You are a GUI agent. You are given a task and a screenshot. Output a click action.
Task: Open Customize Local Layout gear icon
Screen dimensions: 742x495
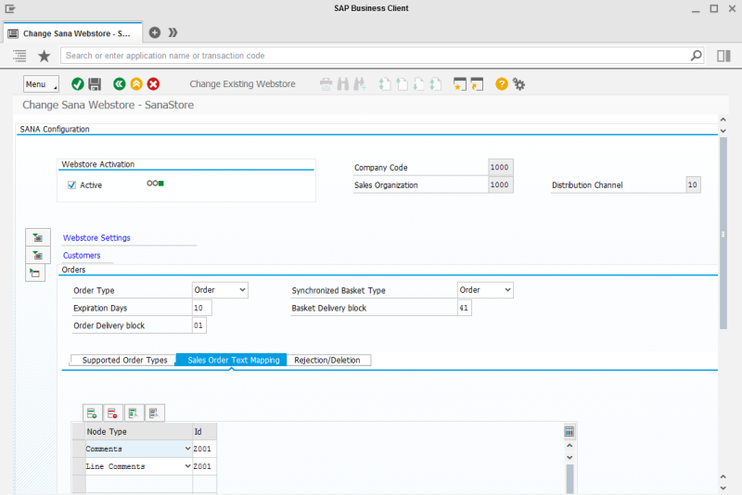518,84
